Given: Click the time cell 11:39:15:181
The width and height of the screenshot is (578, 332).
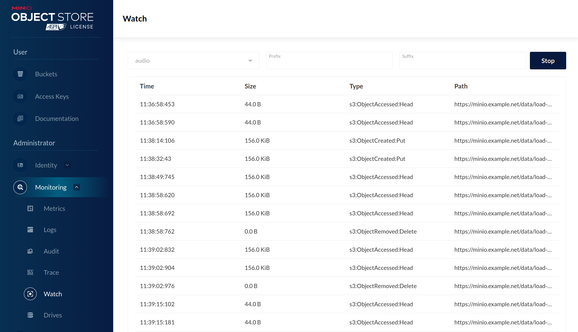Looking at the screenshot, I should pos(157,322).
